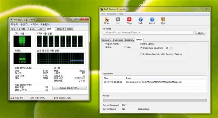The image size is (218, 118).
Task: Switch to 응용 프로그램 tab in Task Manager
Action: tap(18, 29)
